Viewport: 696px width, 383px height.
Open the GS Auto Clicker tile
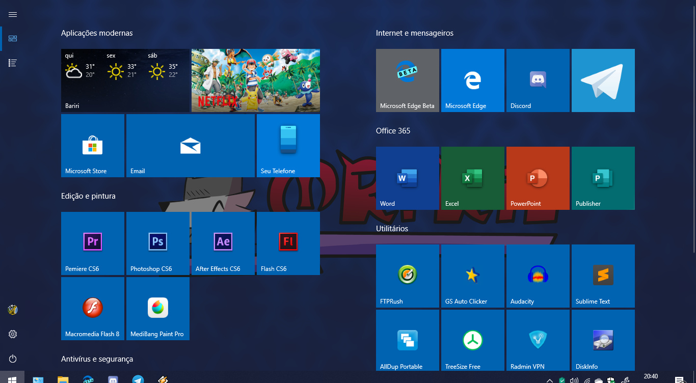[x=473, y=276]
